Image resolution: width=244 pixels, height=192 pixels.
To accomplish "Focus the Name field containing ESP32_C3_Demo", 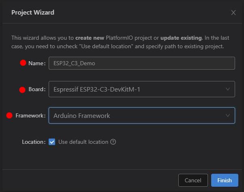I will [142, 63].
